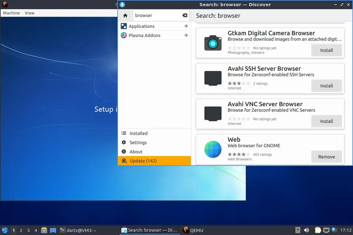Click the QEMU window title icon
353x235 pixels.
click(x=5, y=4)
